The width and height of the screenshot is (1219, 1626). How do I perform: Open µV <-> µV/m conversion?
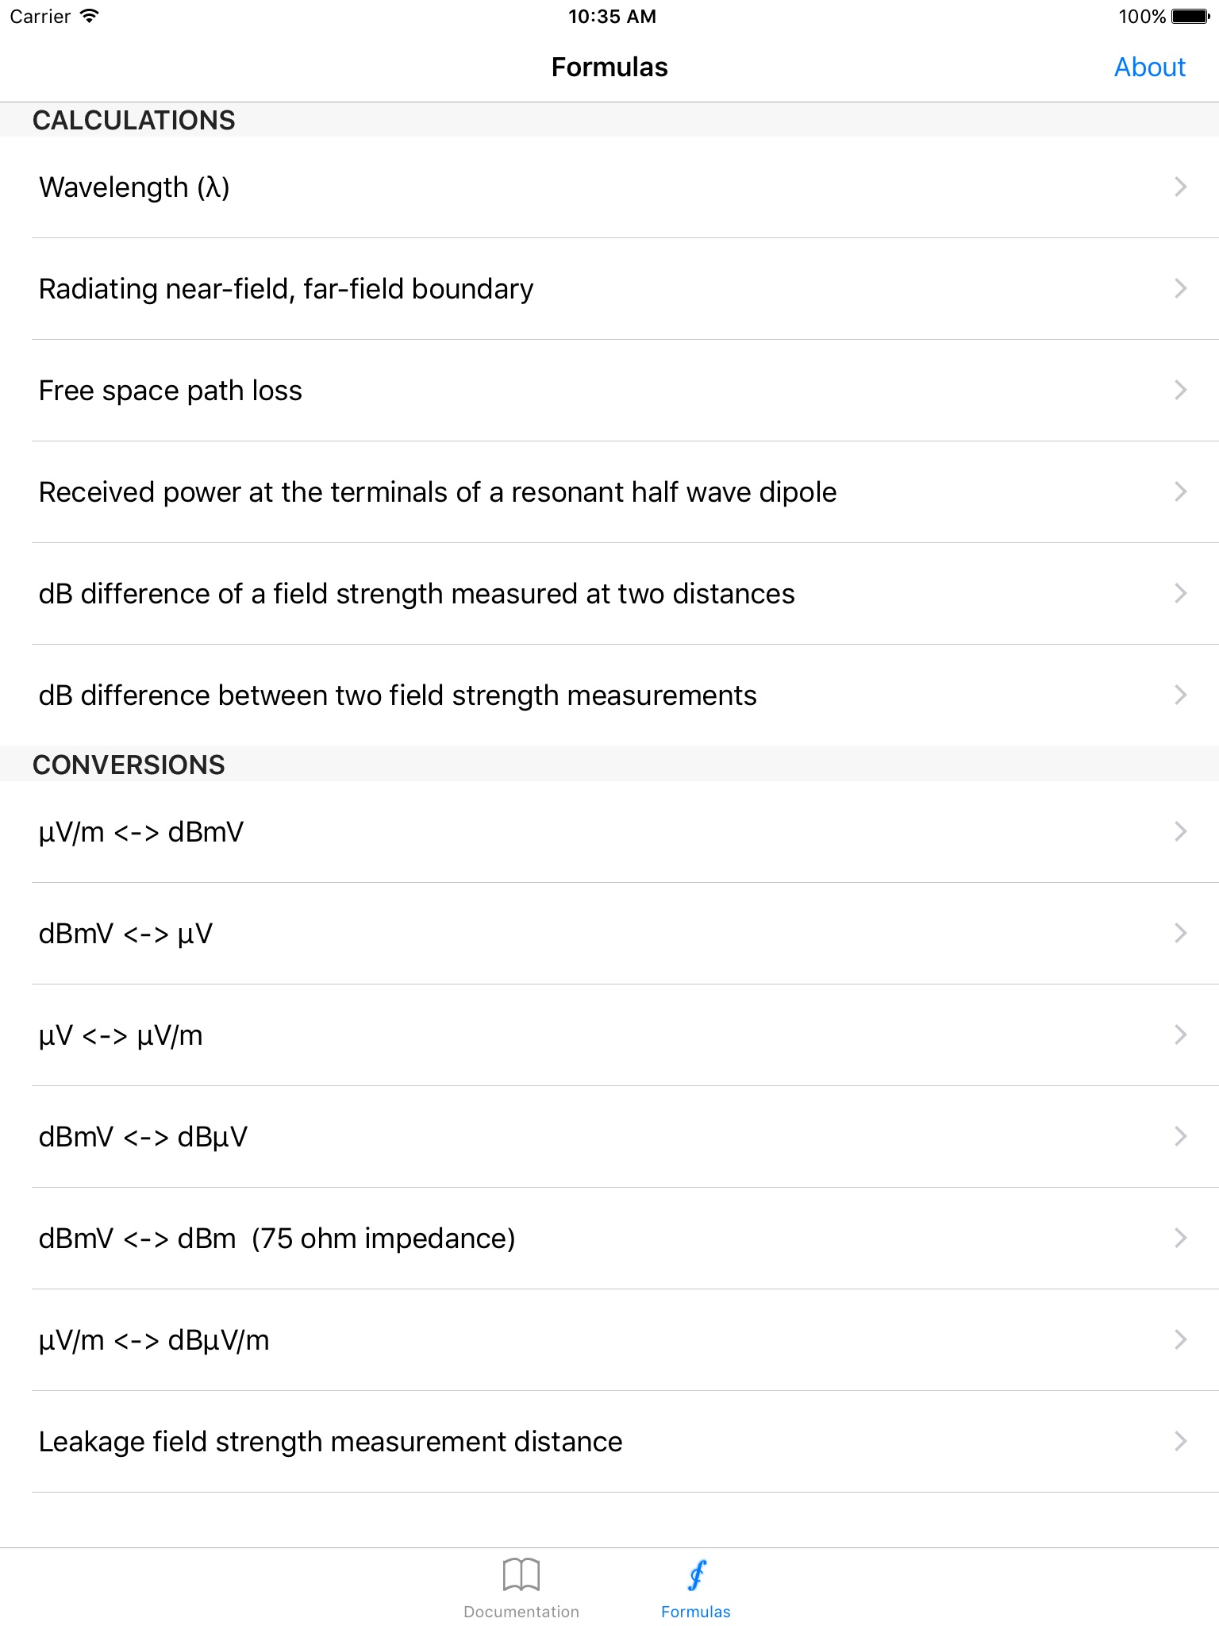pos(121,1035)
